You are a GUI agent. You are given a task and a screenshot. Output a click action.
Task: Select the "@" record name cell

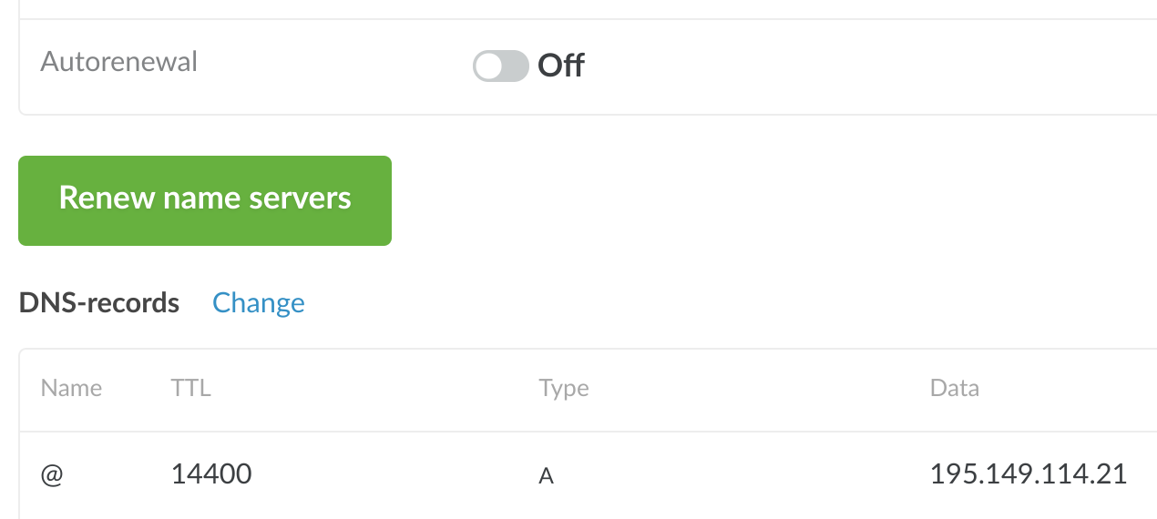(52, 474)
